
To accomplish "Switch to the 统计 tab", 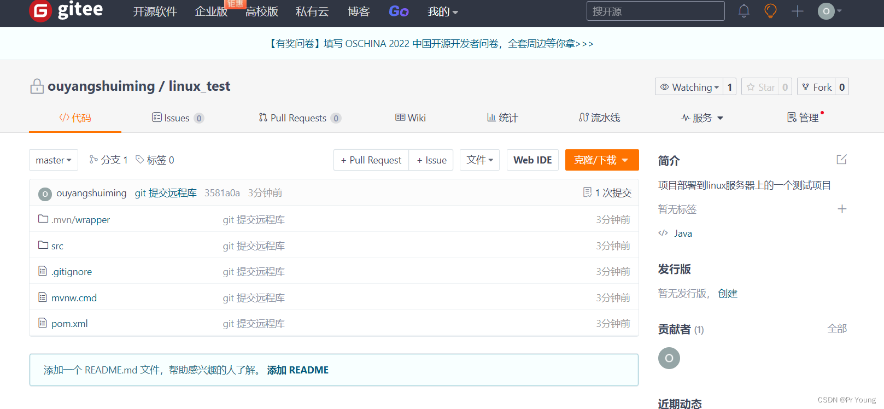I will tap(502, 118).
